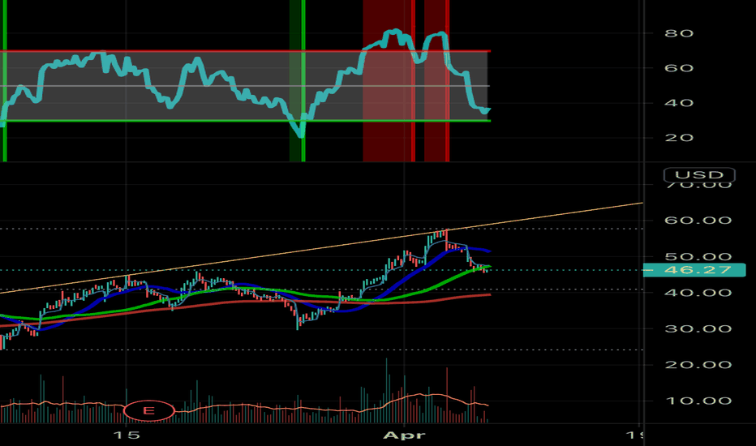Click the 50.00 price scale label
Screen dimensions: 756x446
click(698, 256)
